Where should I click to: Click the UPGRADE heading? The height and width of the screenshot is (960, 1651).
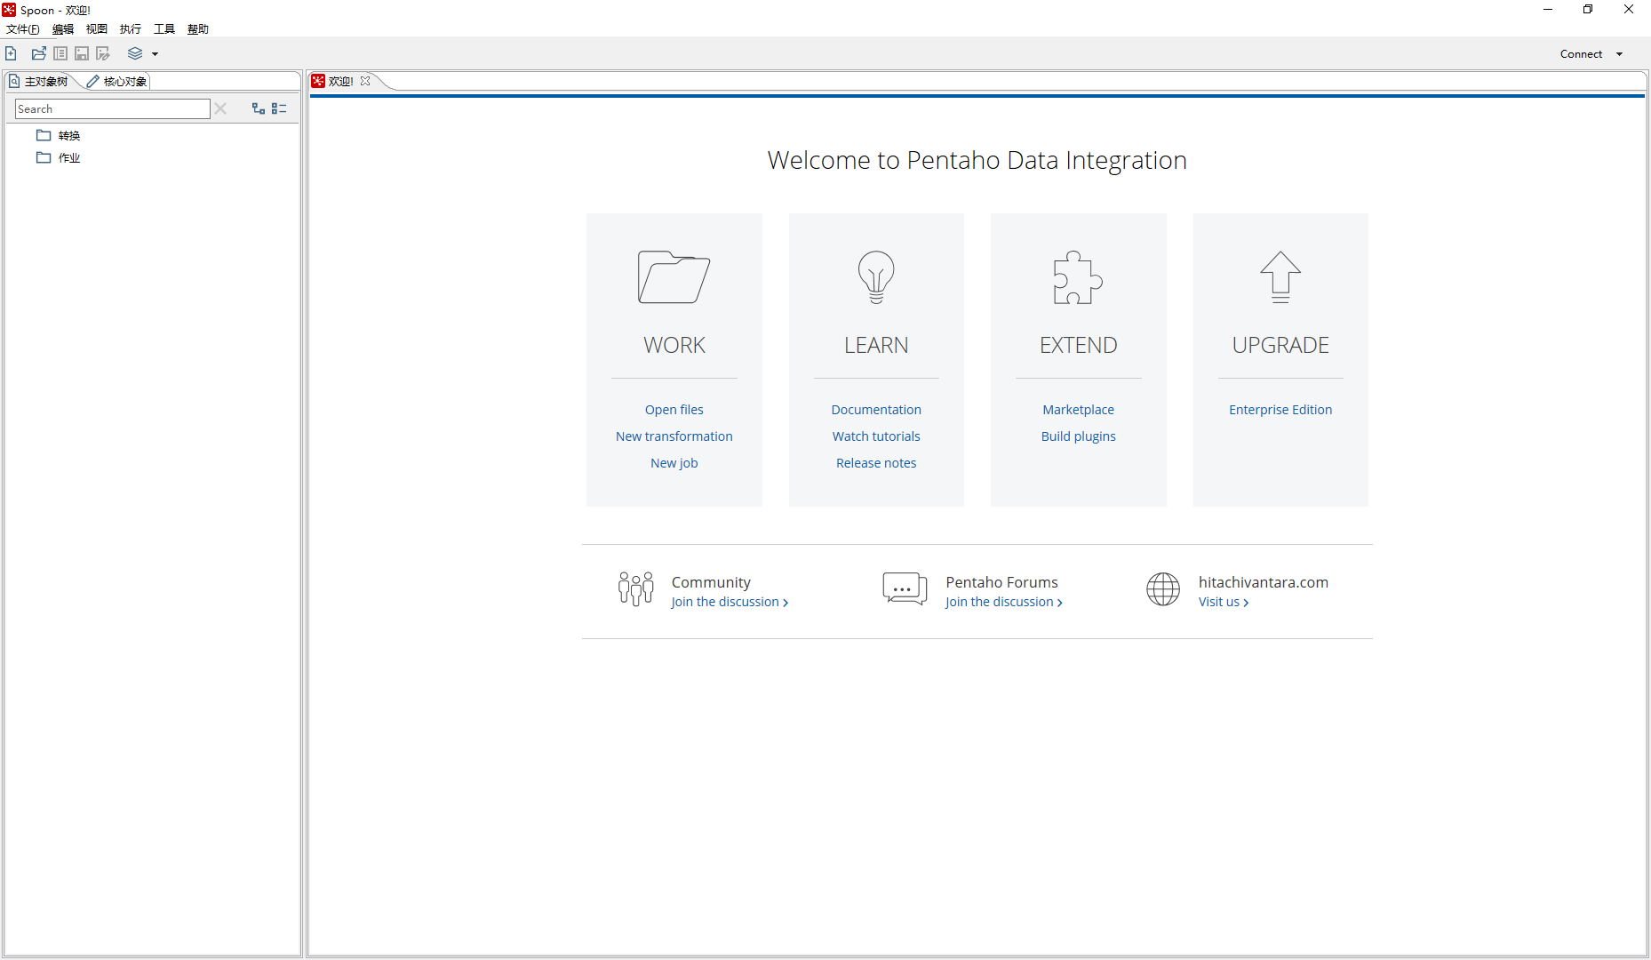(x=1280, y=345)
